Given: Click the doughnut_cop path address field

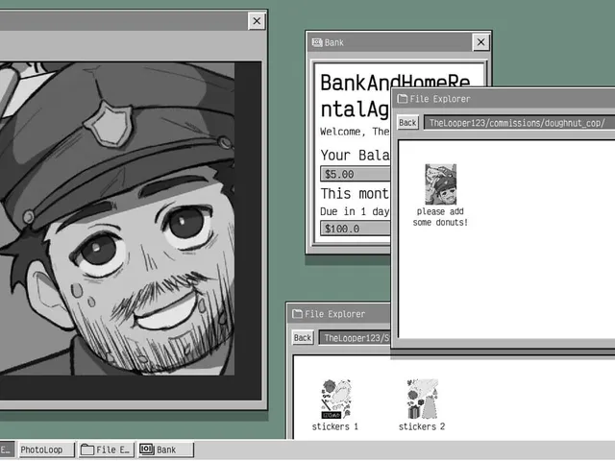Looking at the screenshot, I should 519,123.
